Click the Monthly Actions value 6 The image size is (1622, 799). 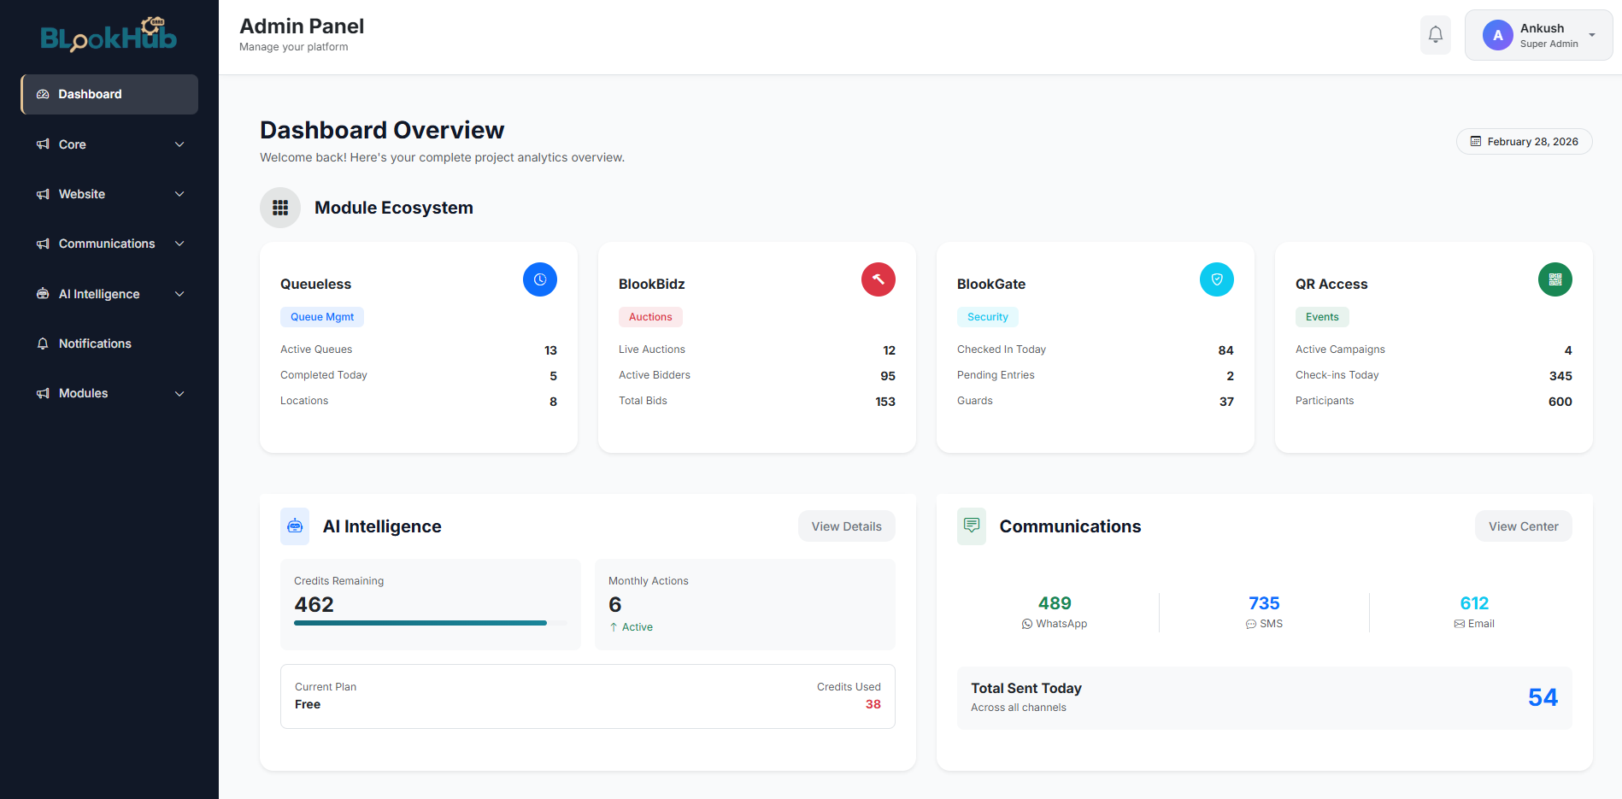614,604
